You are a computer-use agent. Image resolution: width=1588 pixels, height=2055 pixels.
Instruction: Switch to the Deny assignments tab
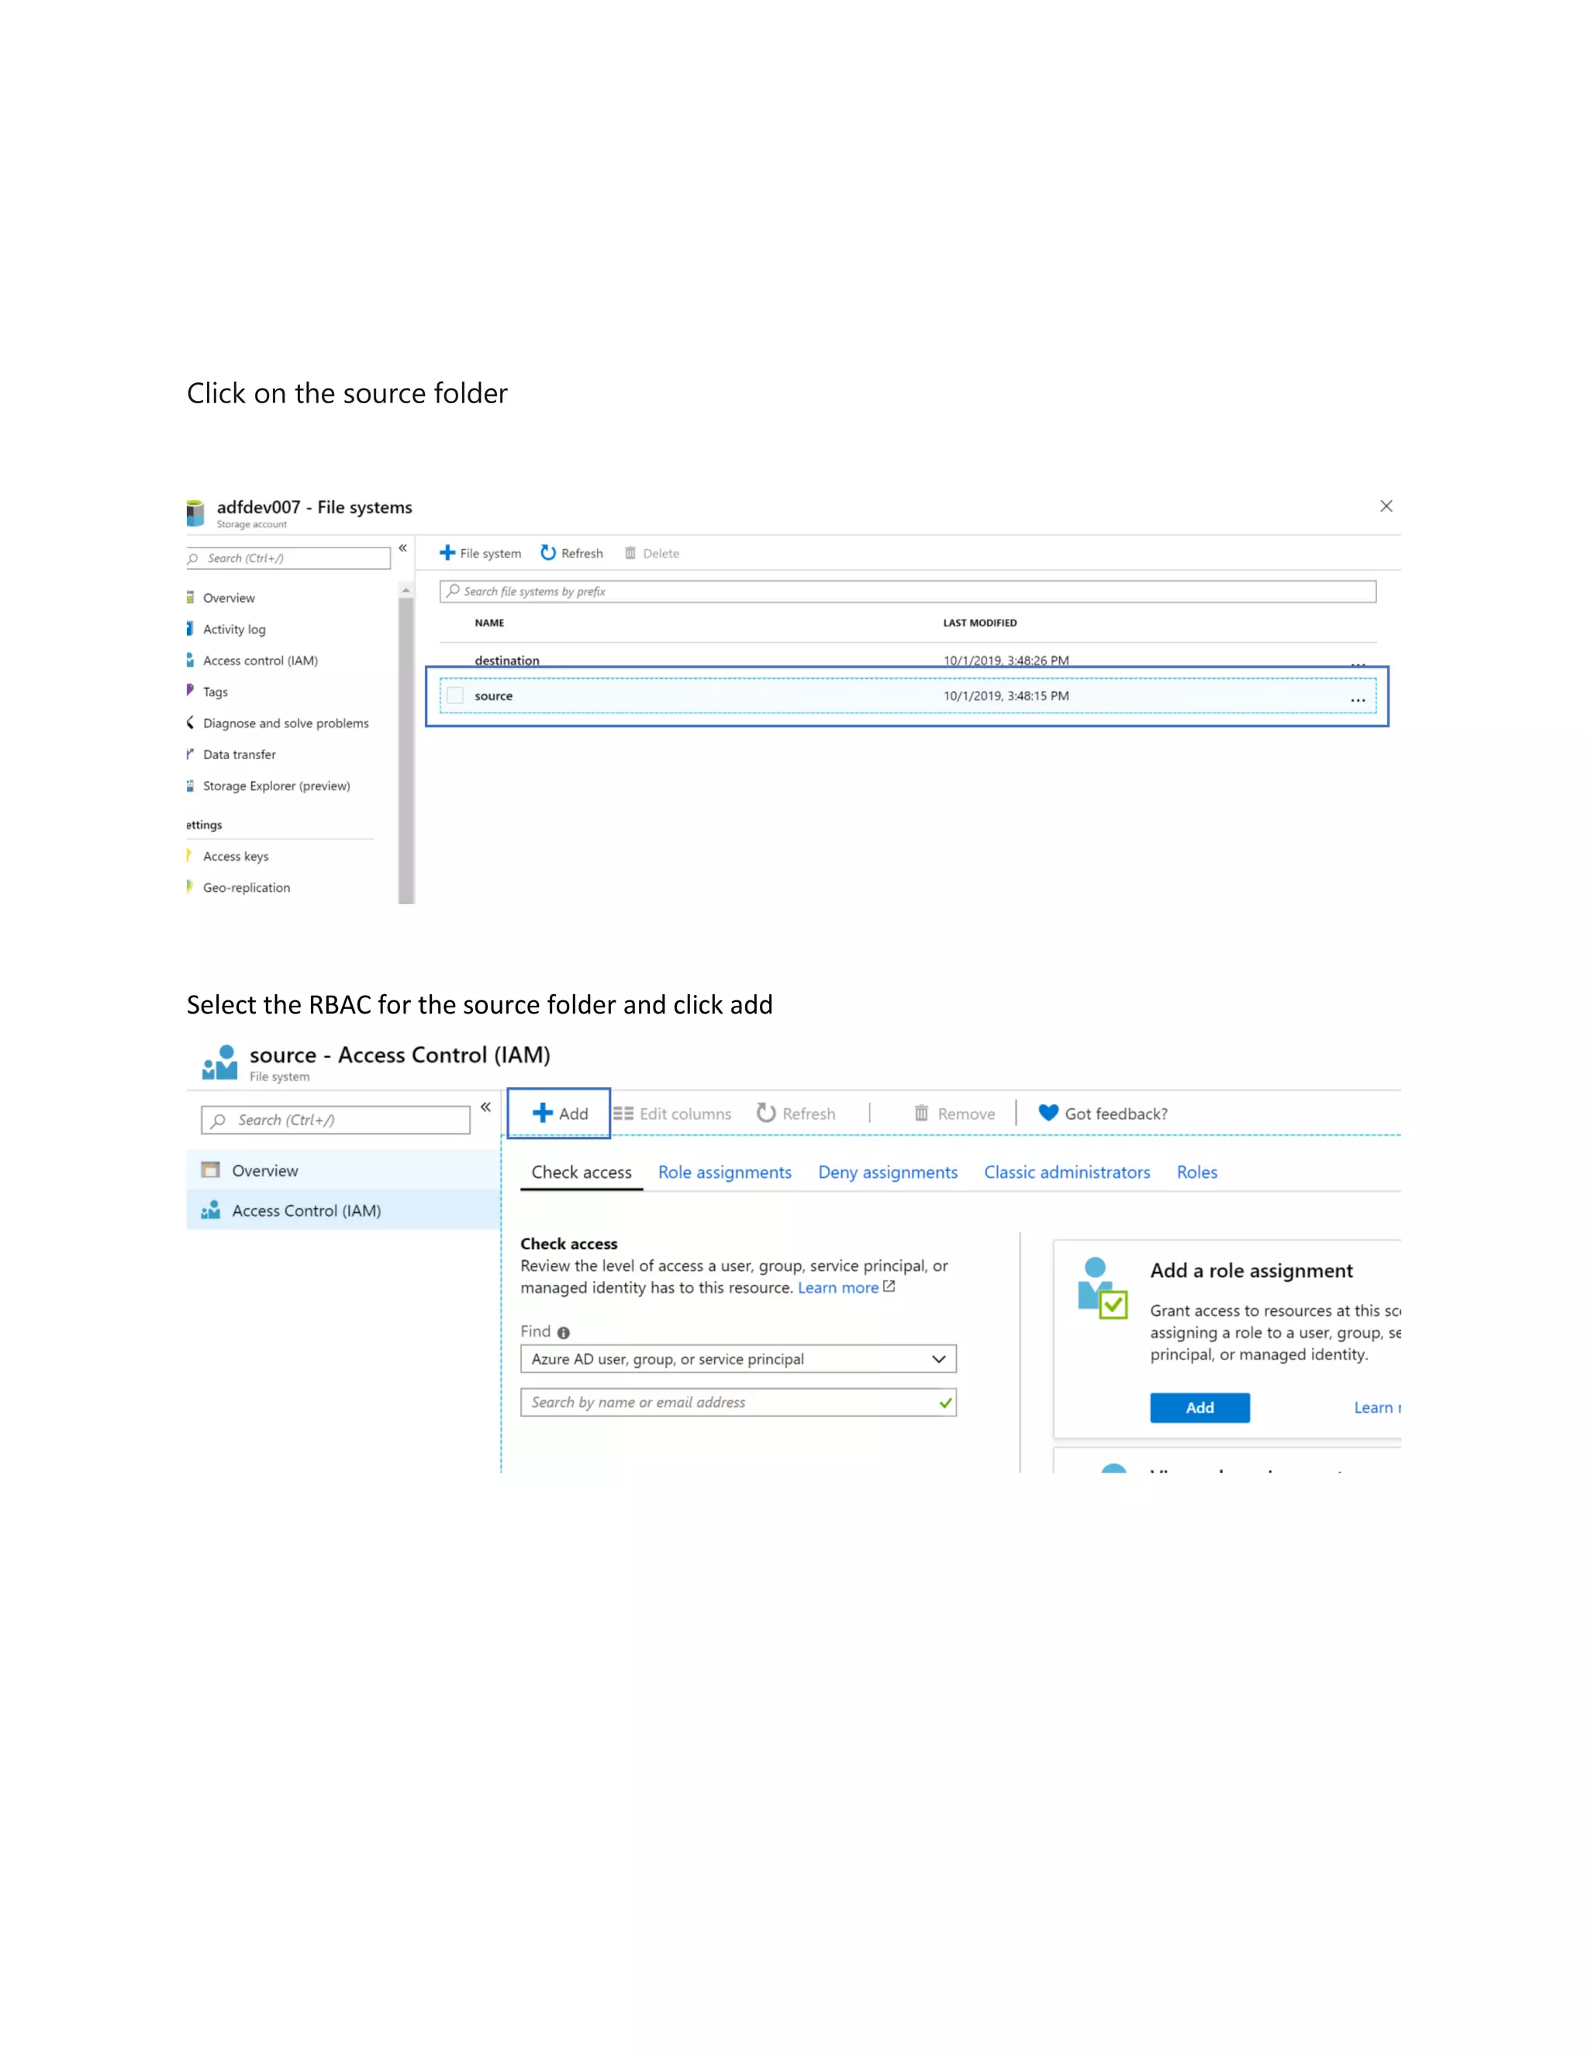pyautogui.click(x=887, y=1173)
